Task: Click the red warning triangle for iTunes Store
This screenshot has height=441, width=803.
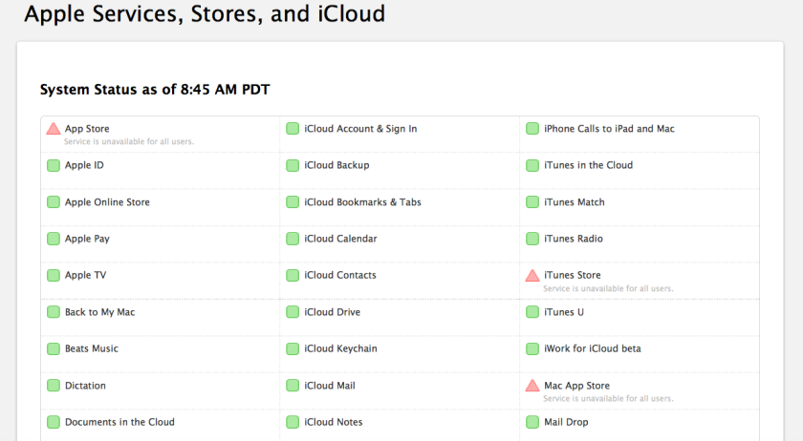Action: [532, 275]
